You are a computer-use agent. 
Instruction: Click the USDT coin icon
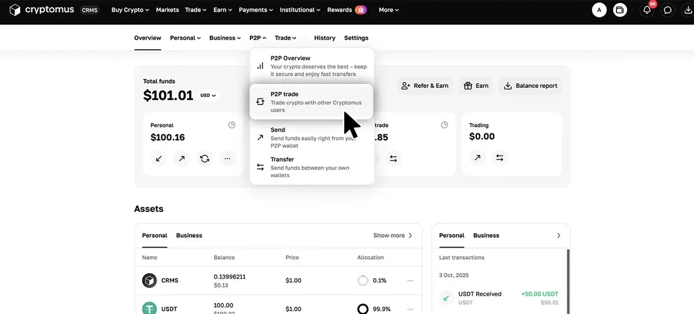coord(150,308)
